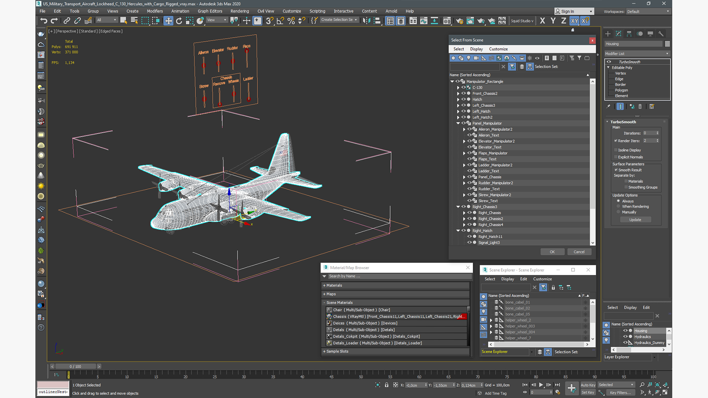
Task: Toggle the Angle Snap icon
Action: click(280, 21)
